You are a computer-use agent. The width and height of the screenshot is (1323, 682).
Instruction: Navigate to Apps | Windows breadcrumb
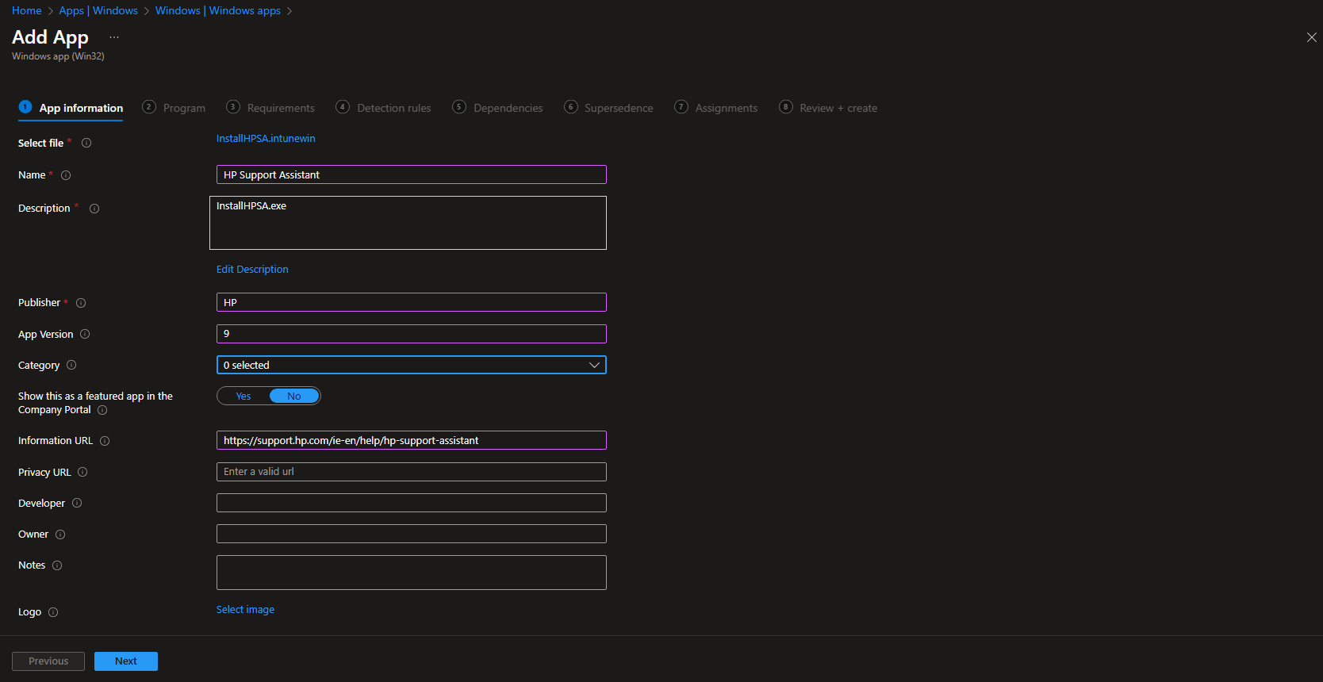98,11
